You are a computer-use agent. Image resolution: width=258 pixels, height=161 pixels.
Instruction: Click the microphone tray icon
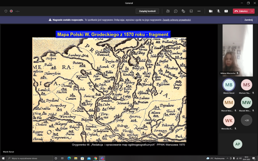point(234,158)
